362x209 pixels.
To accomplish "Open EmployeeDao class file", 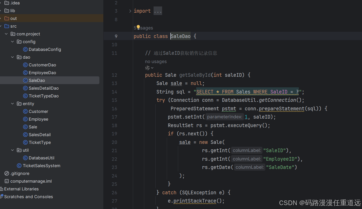I will (x=42, y=73).
